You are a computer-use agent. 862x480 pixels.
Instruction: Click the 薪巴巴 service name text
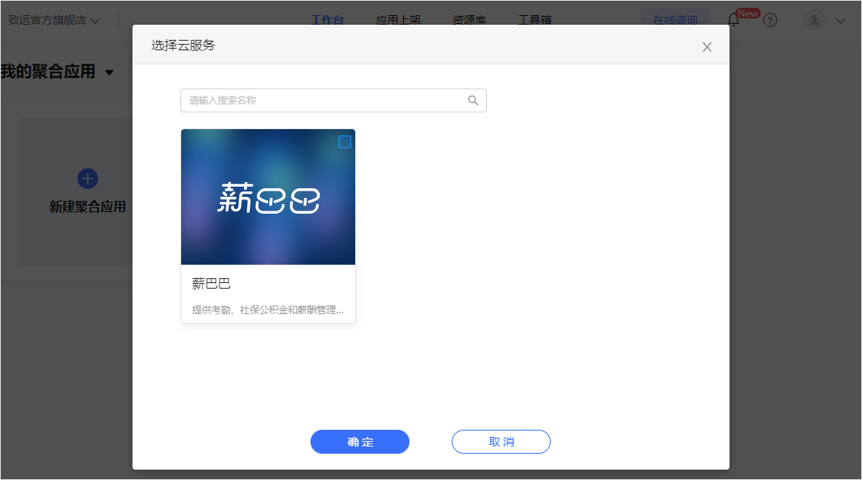(211, 283)
